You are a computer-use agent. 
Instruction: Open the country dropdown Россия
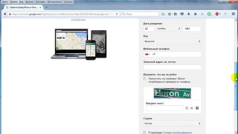coord(172,124)
